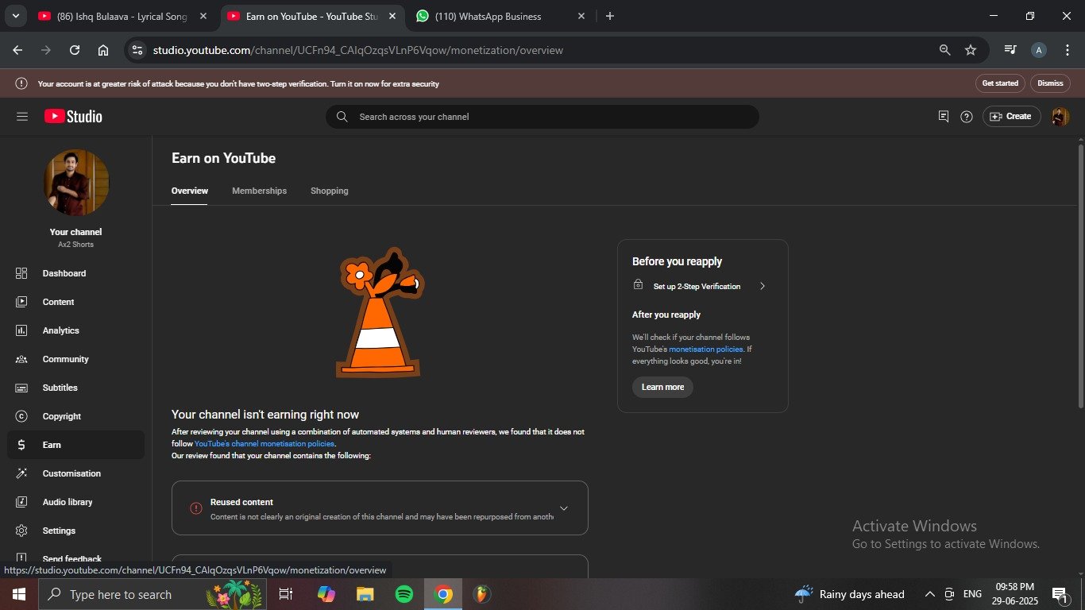The image size is (1085, 610).
Task: Click Get started on security warning
Action: (1000, 83)
